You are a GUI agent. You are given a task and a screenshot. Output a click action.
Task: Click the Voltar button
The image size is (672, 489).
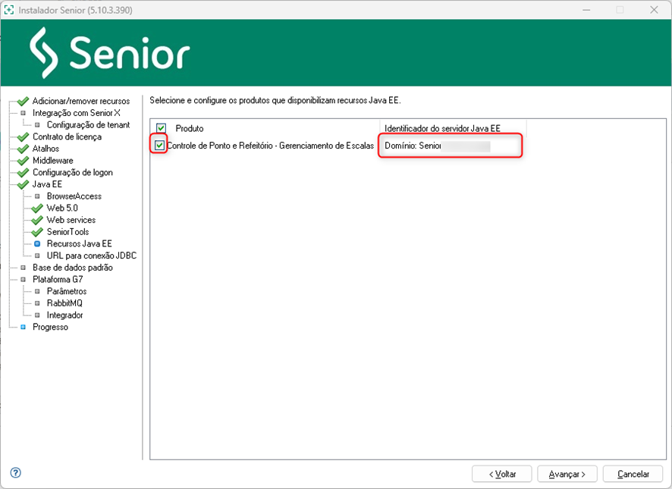click(502, 474)
